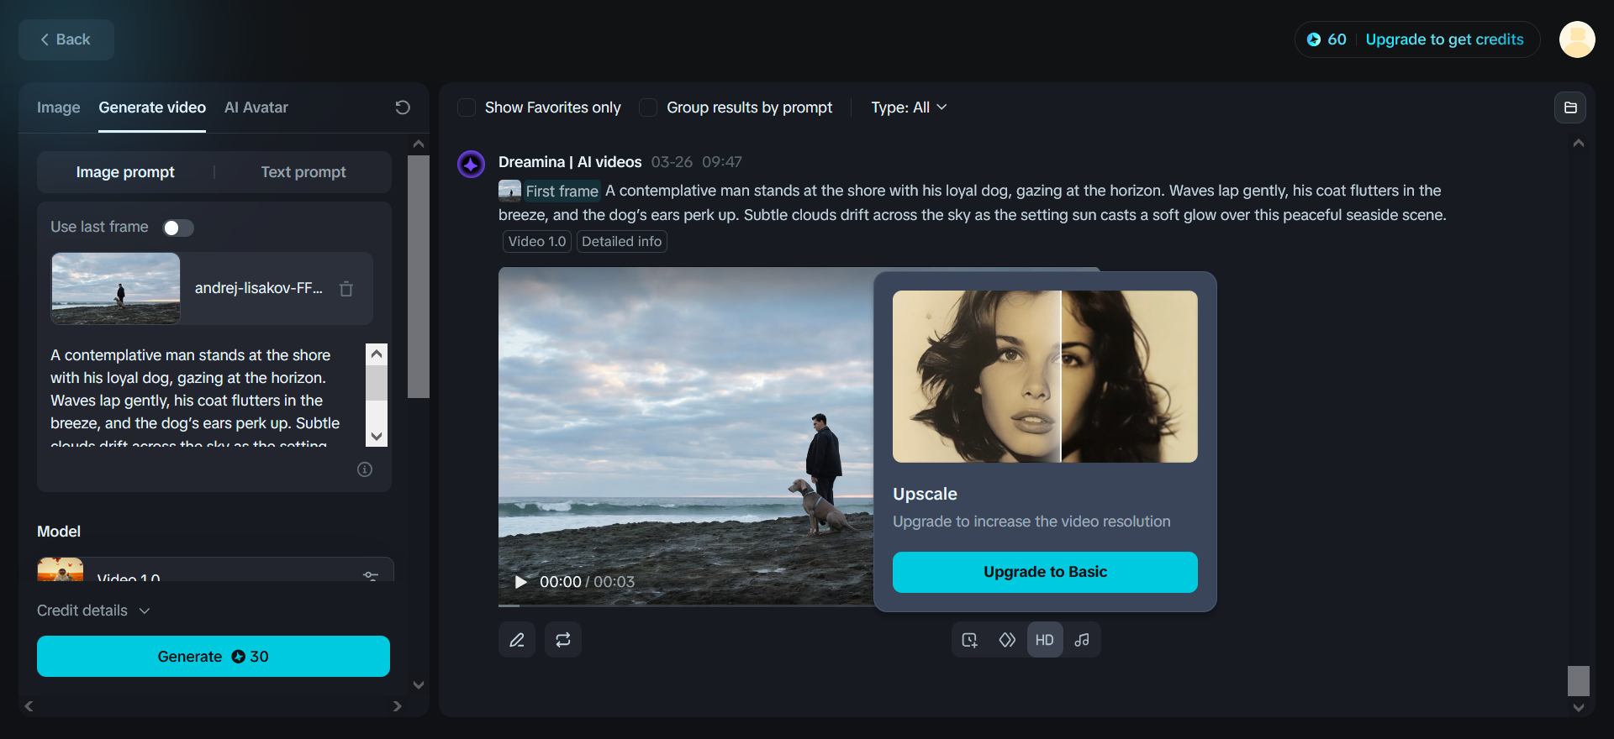Click the prompt box scroll down arrow
The width and height of the screenshot is (1614, 739).
coord(377,437)
